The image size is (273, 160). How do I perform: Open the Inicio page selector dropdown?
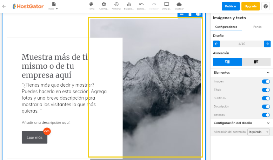click(53, 6)
